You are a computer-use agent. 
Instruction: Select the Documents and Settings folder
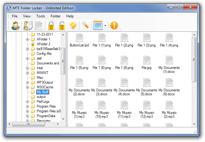pos(48,63)
